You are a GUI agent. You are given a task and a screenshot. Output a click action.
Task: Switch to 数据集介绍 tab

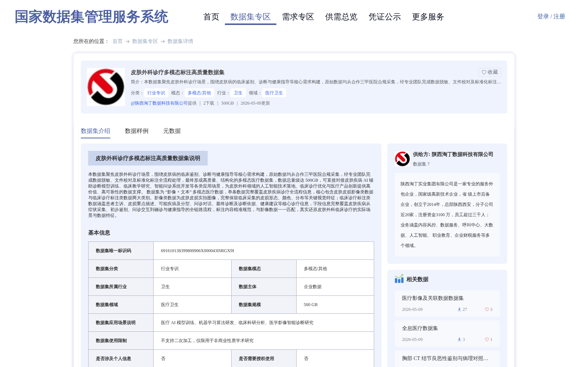[96, 131]
